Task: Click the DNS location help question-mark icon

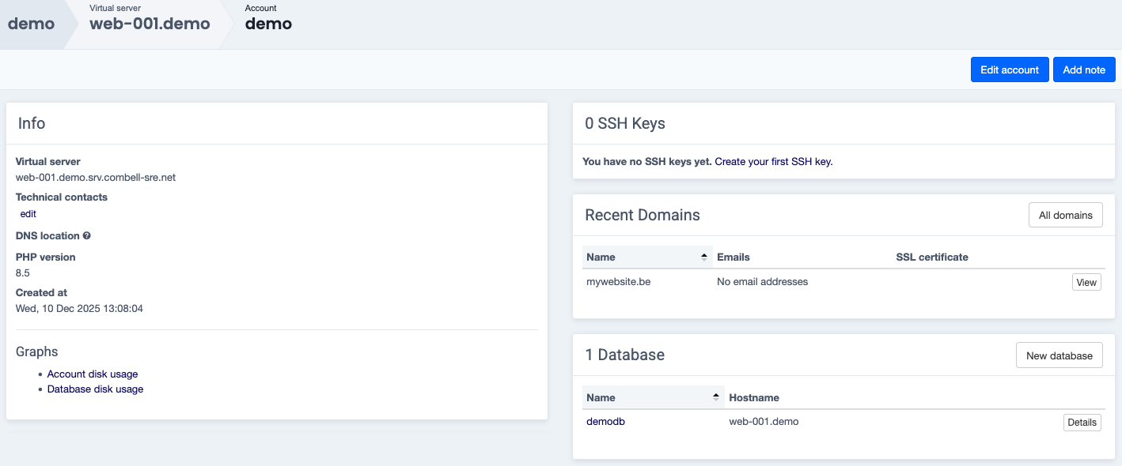Action: point(87,236)
